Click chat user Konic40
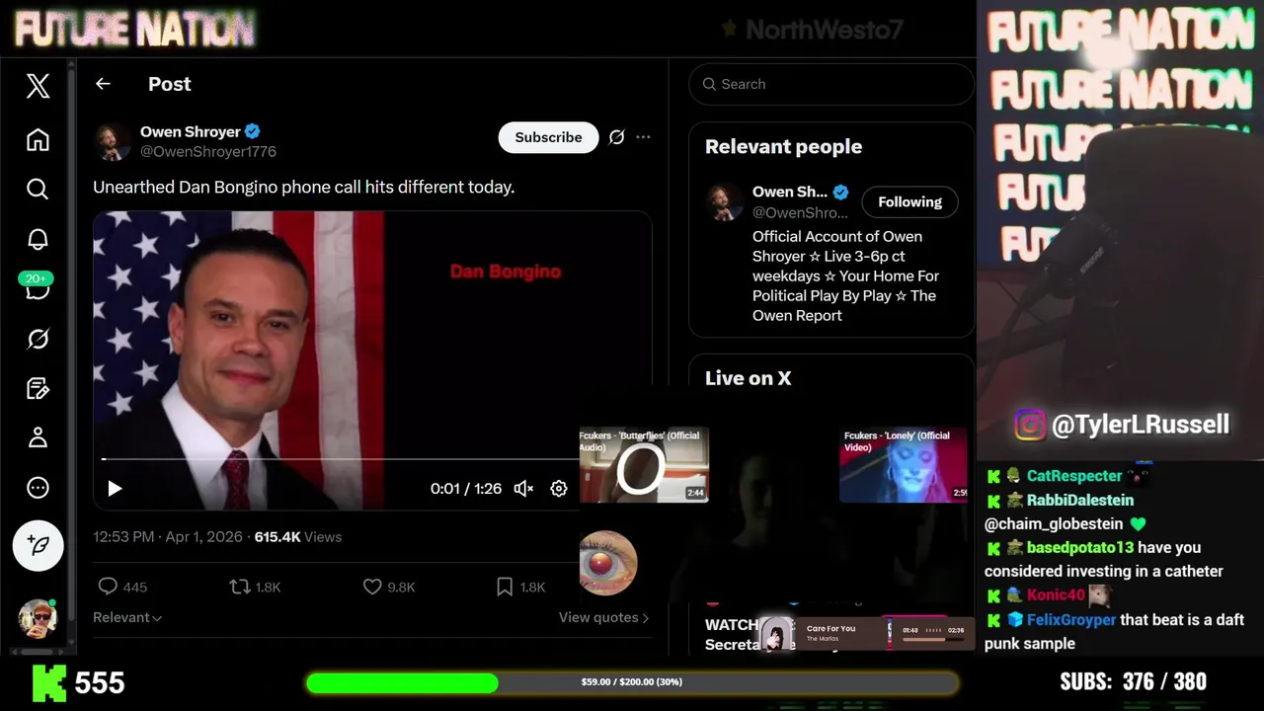Viewport: 1264px width, 711px height. (x=1055, y=595)
